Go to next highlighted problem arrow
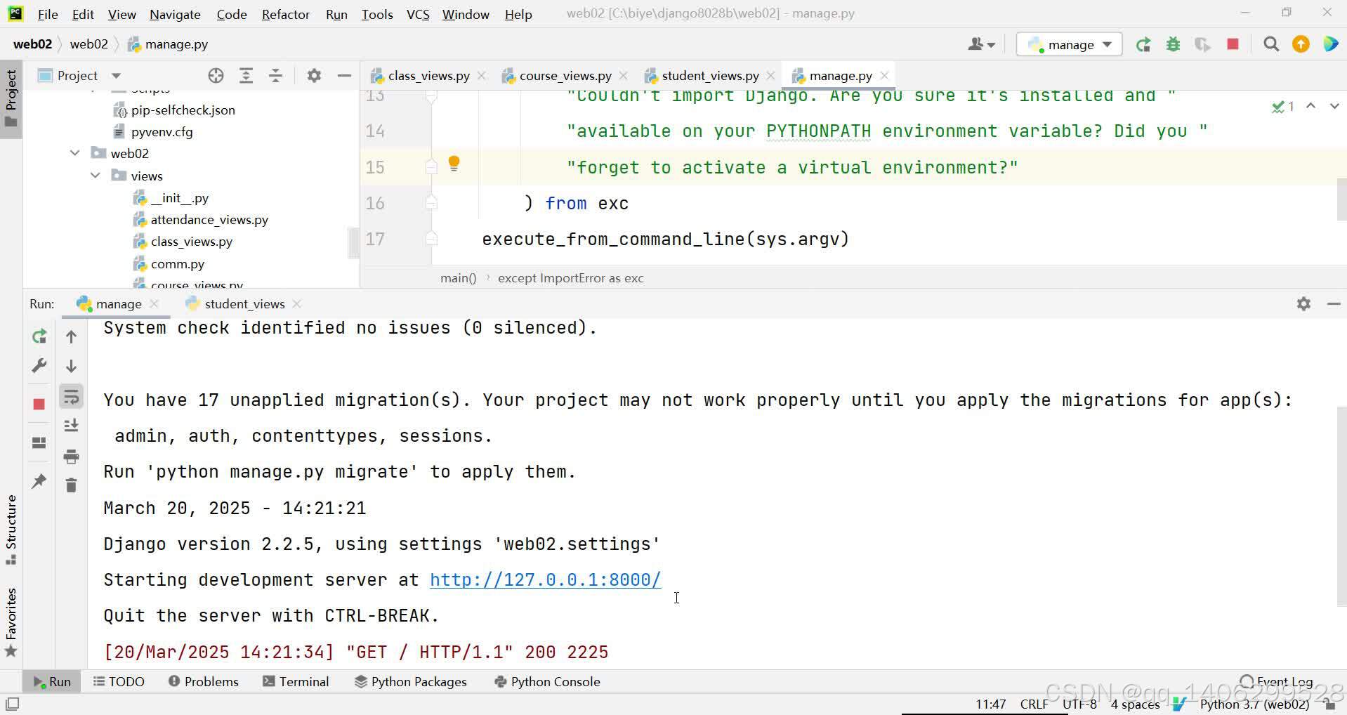The width and height of the screenshot is (1347, 715). [x=1334, y=106]
